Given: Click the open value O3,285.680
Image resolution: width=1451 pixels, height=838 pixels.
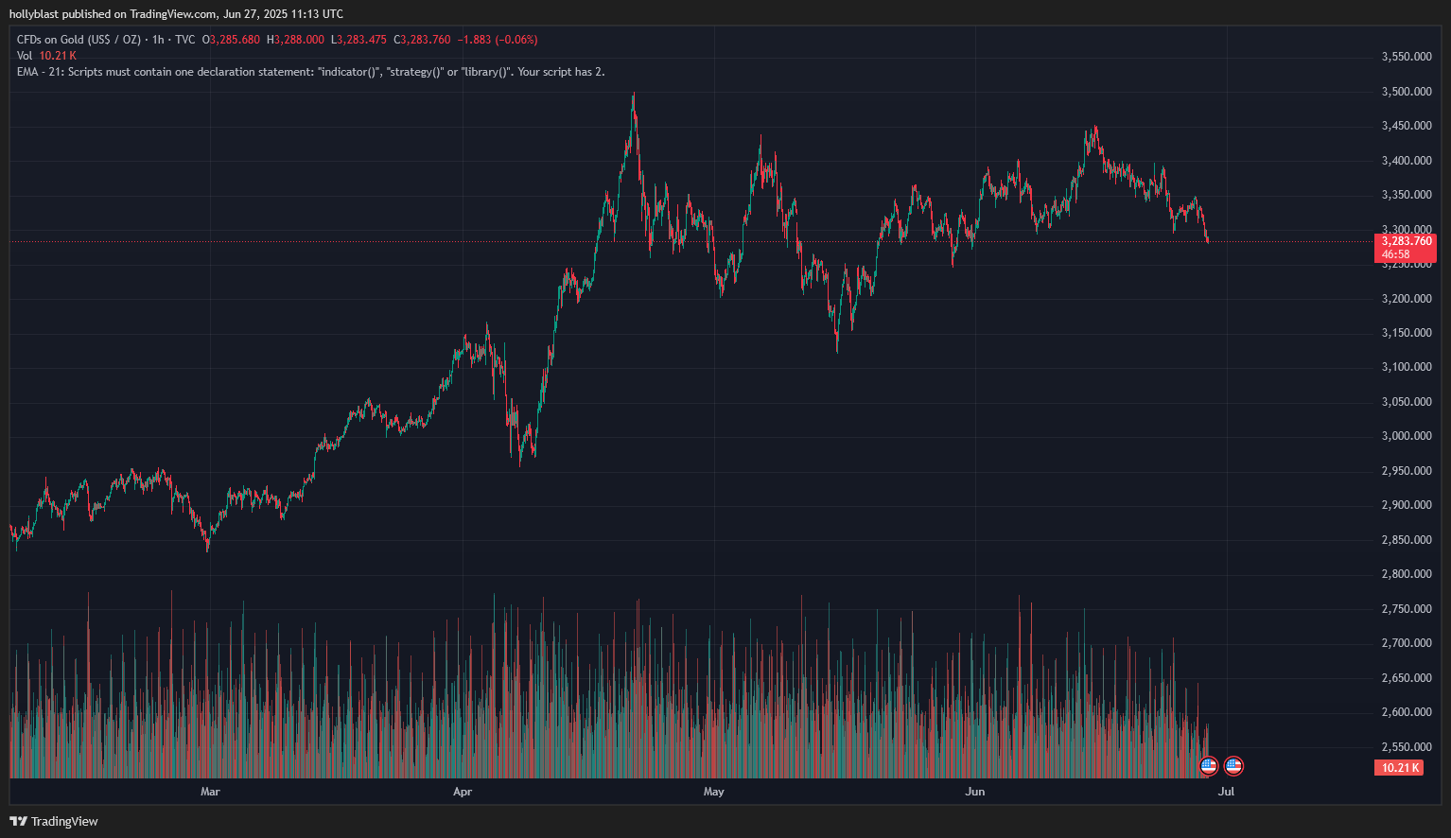Looking at the screenshot, I should coord(231,40).
